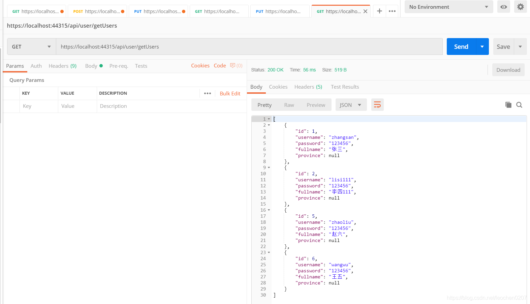Click the "zhangsan" username value
The height and width of the screenshot is (304, 530).
pos(343,137)
